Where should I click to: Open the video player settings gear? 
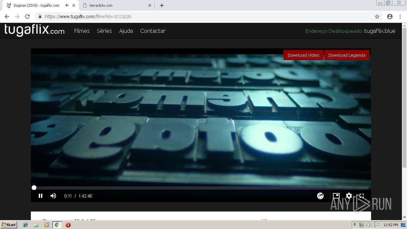[x=349, y=196]
